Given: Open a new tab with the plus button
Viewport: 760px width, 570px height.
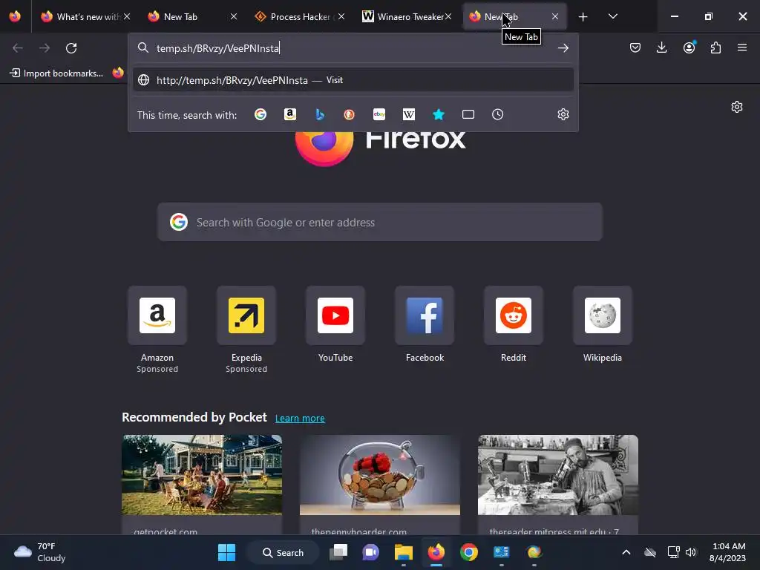Looking at the screenshot, I should click(x=583, y=17).
